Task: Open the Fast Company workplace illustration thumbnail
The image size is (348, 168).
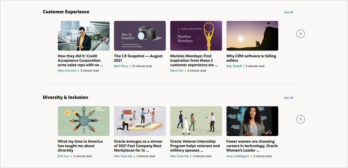Action: tap(140, 121)
